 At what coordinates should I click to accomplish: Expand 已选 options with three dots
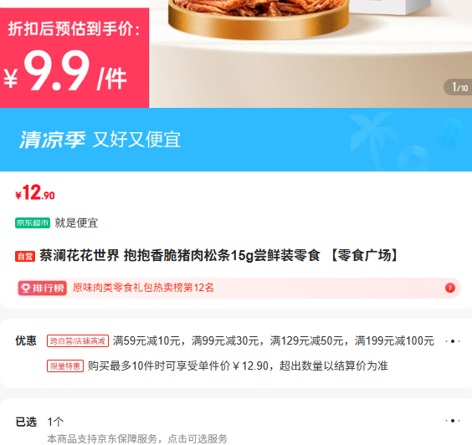pos(453,421)
